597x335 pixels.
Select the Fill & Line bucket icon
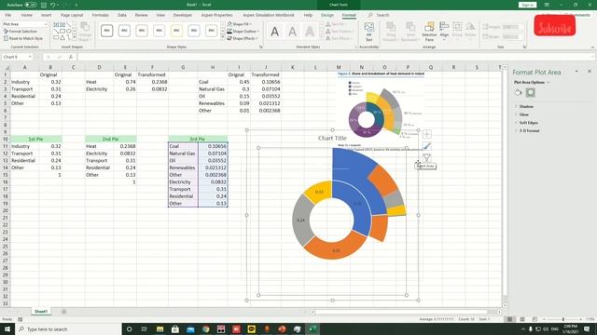coord(518,92)
